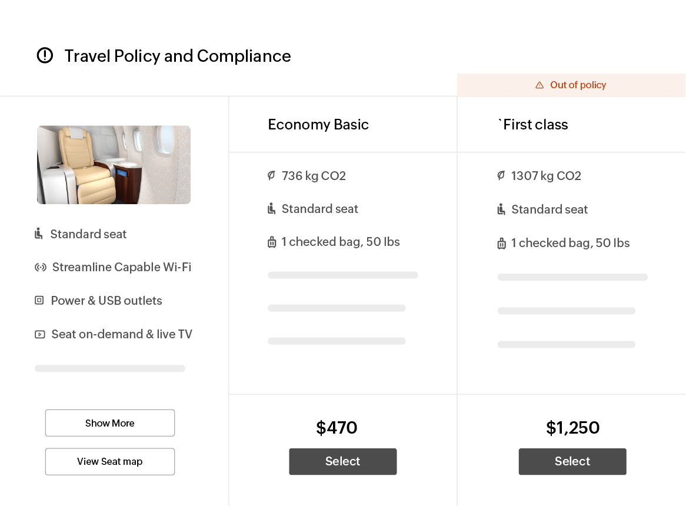The height and width of the screenshot is (506, 686).
Task: Click the Economy Basic checked bag icon
Action: (272, 242)
